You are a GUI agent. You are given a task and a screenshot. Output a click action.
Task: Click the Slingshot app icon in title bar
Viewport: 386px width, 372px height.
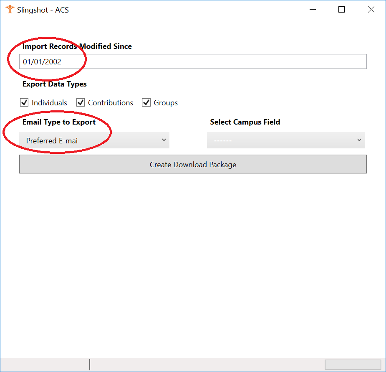[x=10, y=9]
